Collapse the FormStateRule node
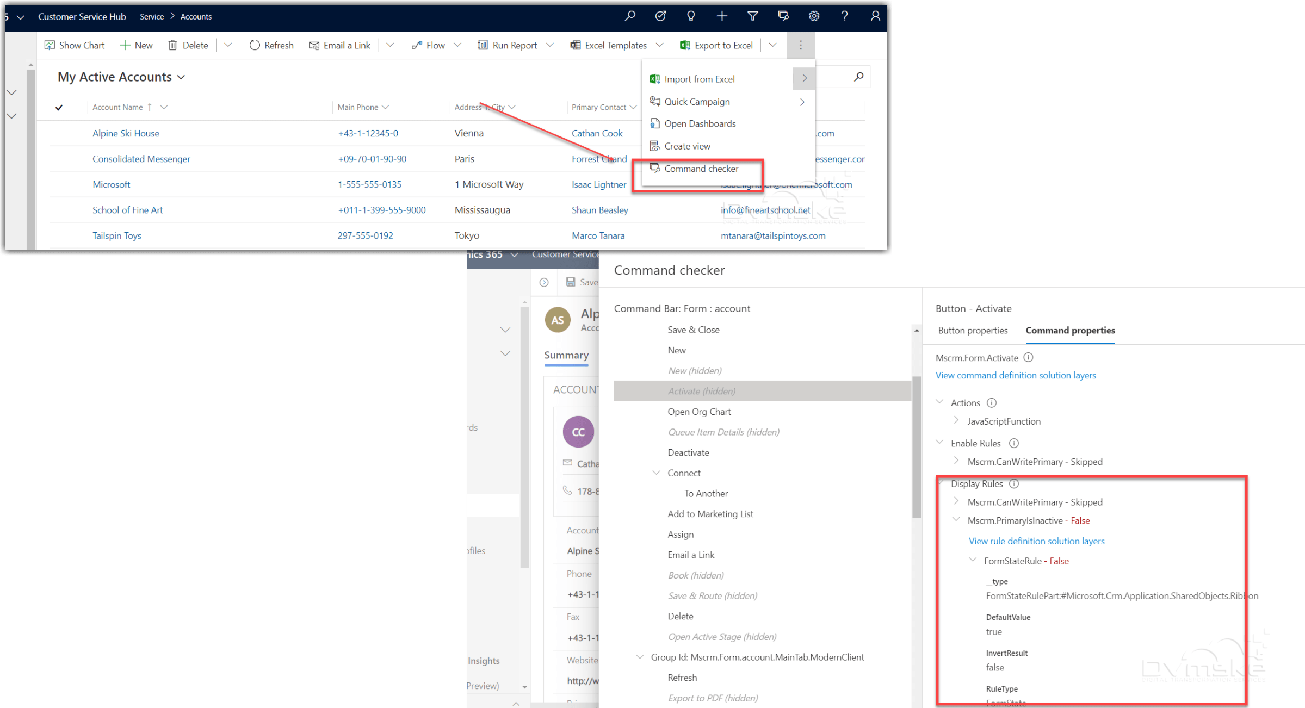This screenshot has width=1305, height=708. pos(973,560)
